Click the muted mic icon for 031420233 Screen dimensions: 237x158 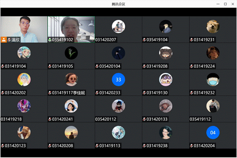97,93
